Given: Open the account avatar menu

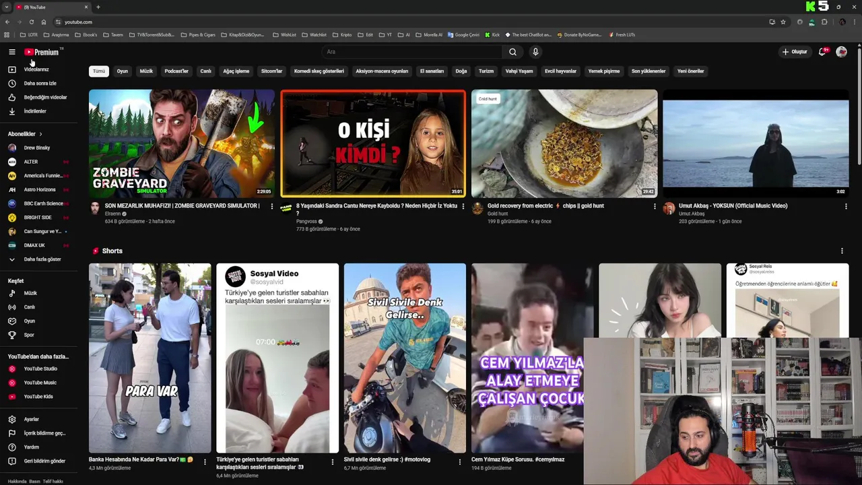Looking at the screenshot, I should coord(841,52).
